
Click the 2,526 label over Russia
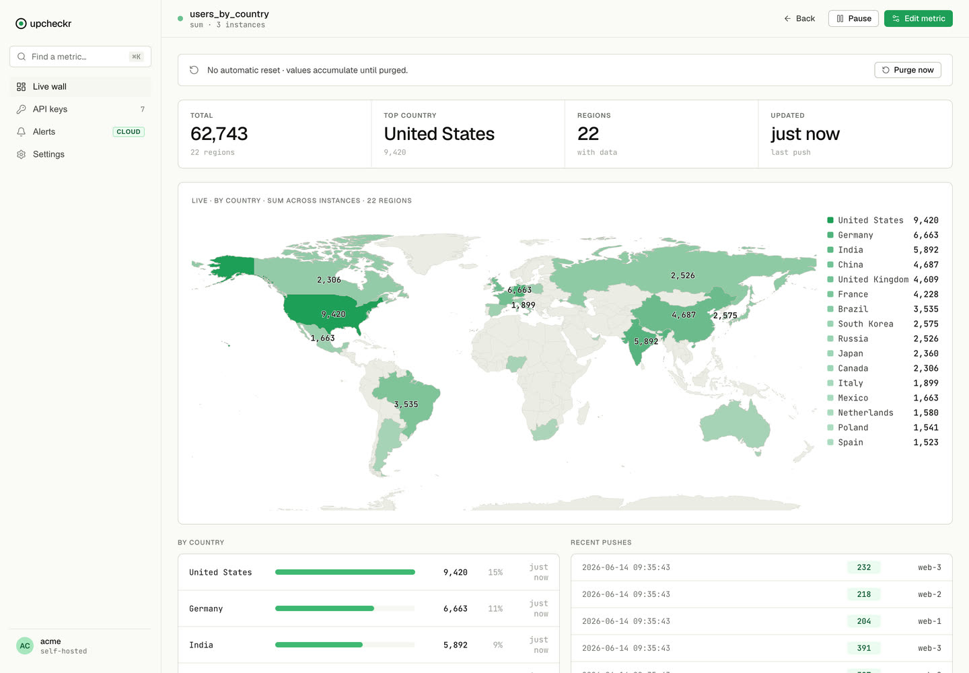[x=682, y=275]
